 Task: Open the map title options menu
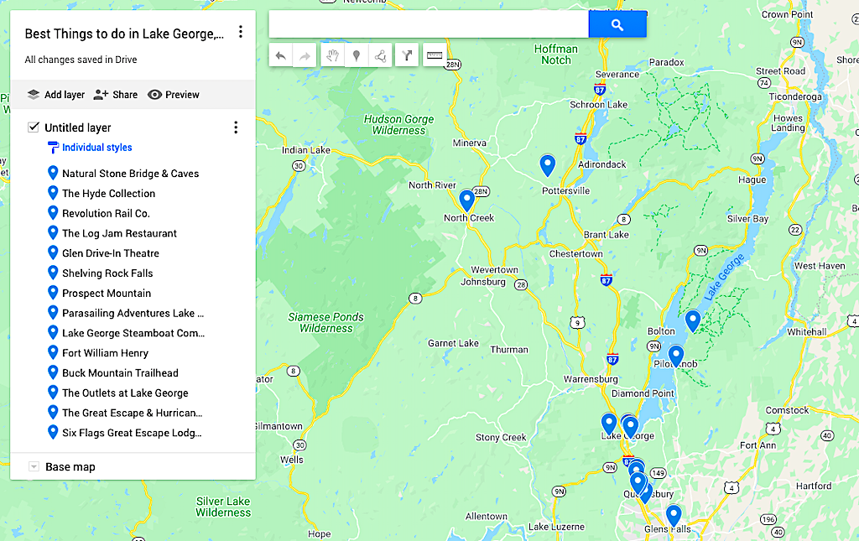(x=241, y=32)
